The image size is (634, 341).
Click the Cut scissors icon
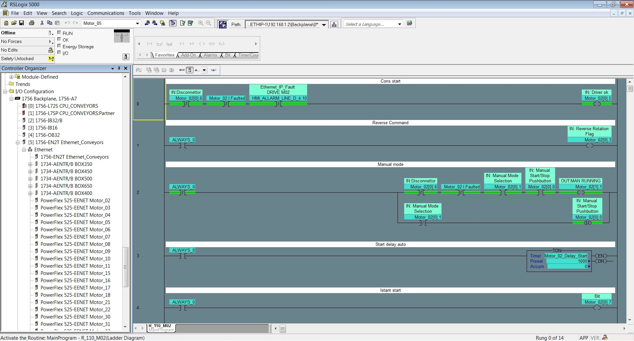click(x=42, y=23)
